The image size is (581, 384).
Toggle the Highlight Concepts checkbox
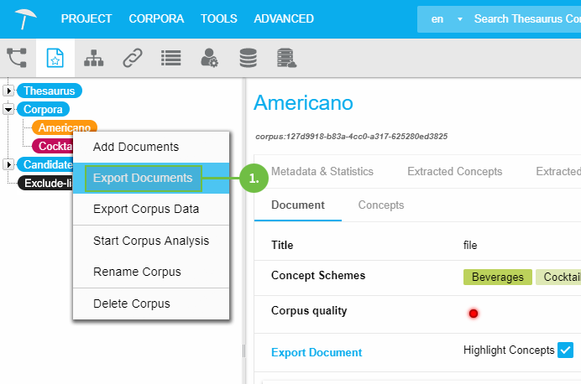click(x=565, y=350)
